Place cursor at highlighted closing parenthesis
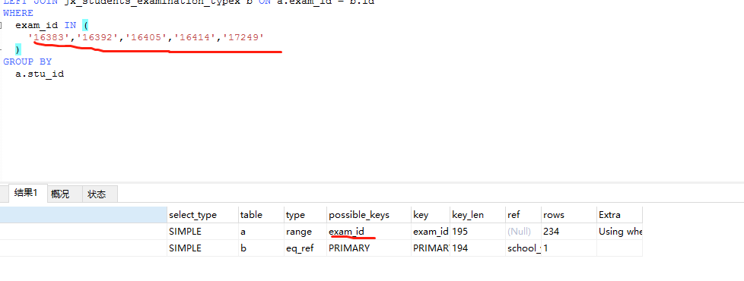744x281 pixels. [18, 49]
